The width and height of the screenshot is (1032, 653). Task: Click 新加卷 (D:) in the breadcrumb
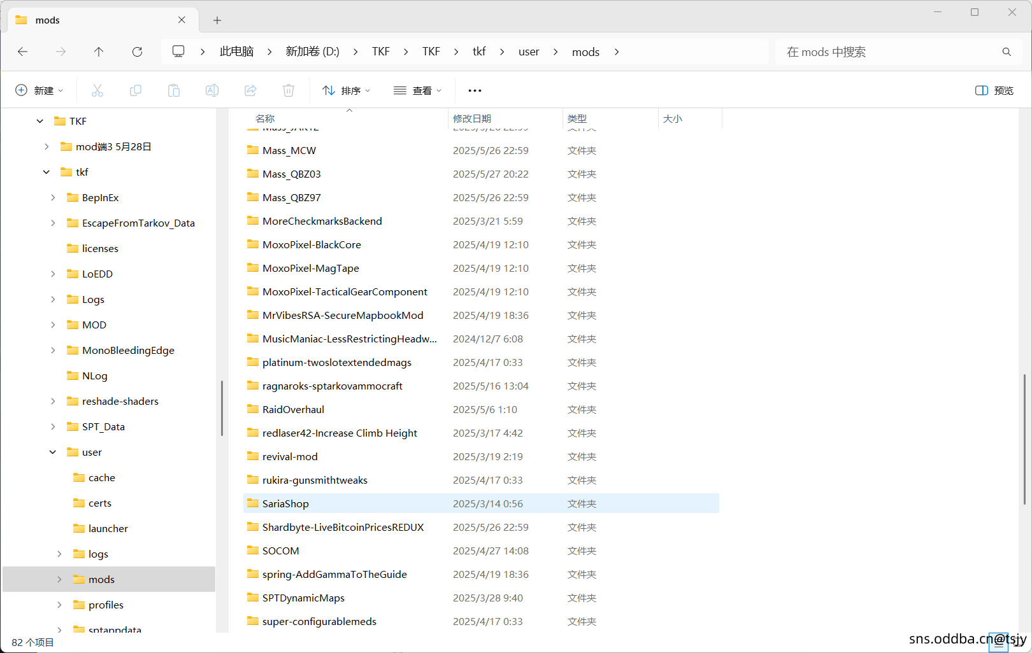coord(312,52)
